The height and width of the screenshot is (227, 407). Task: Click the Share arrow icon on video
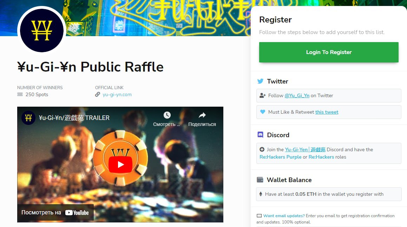click(202, 115)
